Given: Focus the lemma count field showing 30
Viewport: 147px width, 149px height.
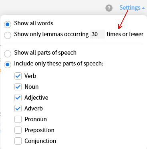Looking at the screenshot, I should click(x=97, y=35).
